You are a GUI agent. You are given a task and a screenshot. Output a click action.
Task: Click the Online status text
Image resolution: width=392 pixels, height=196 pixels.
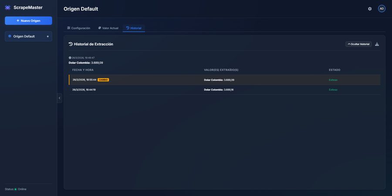click(22, 189)
